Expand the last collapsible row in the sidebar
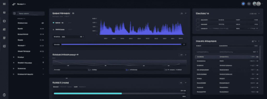 coord(28,74)
